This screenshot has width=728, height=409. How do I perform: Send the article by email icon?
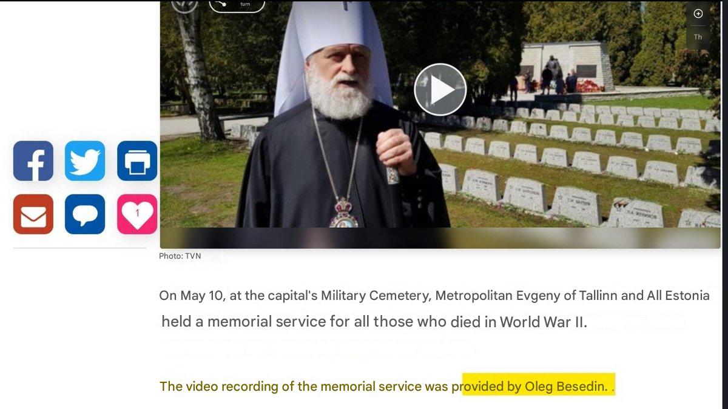[x=33, y=214]
